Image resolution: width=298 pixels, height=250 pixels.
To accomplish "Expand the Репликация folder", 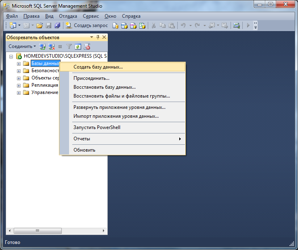I will pos(19,85).
